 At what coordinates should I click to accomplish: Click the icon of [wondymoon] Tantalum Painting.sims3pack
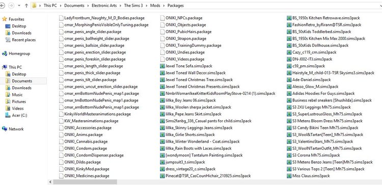click(162, 155)
